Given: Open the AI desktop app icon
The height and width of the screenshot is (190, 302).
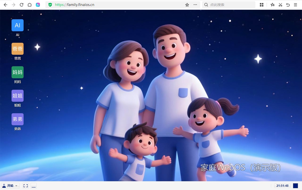Looking at the screenshot, I should tap(18, 25).
